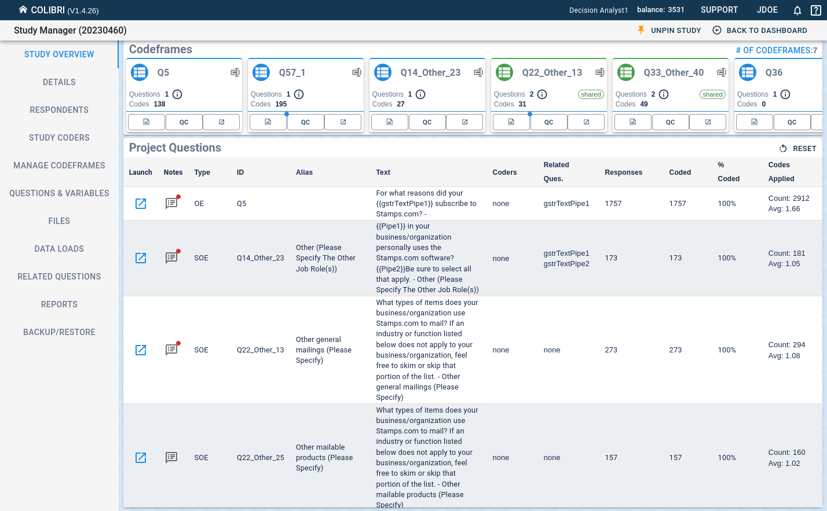Open the help question mark icon
This screenshot has width=827, height=511.
815,10
